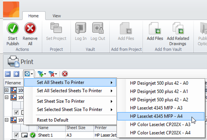Select HP Color LaserJet CP202X - A3
This screenshot has width=207, height=140.
161,125
